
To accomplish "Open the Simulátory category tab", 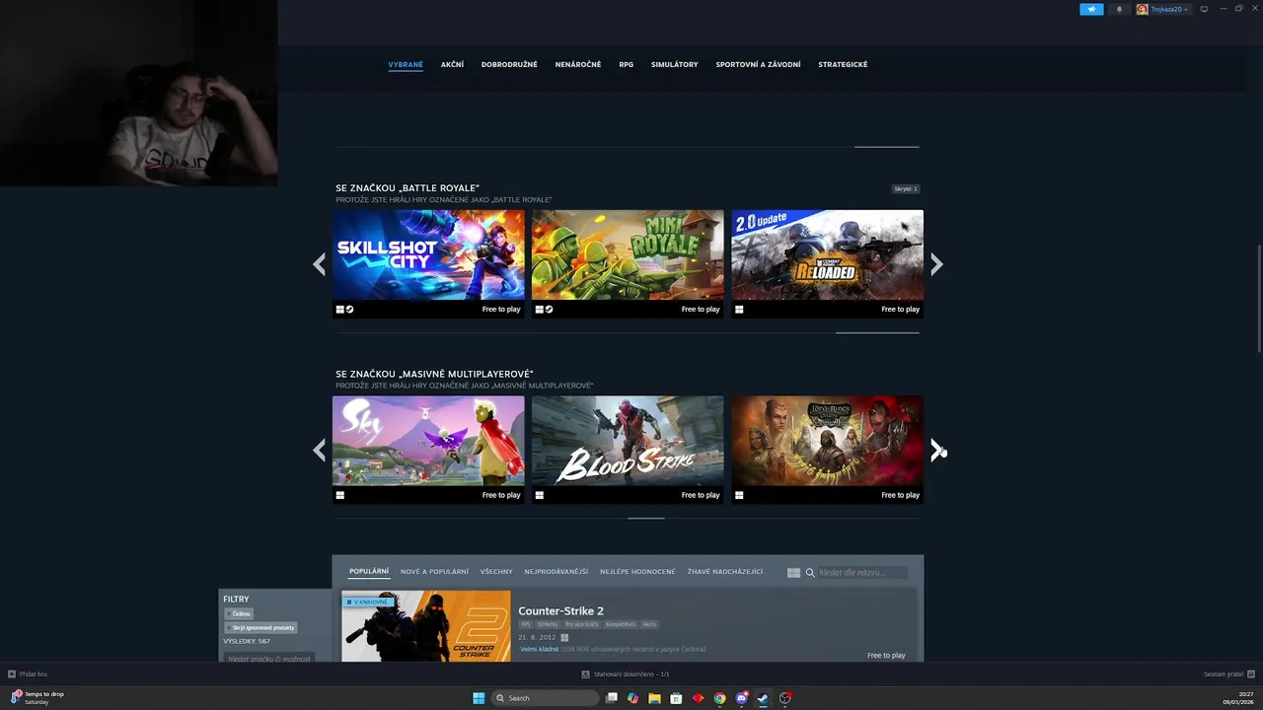I will coord(675,64).
